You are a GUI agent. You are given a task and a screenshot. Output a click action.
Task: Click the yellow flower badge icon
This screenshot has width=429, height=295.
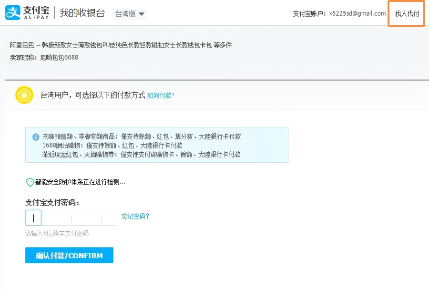click(x=24, y=95)
